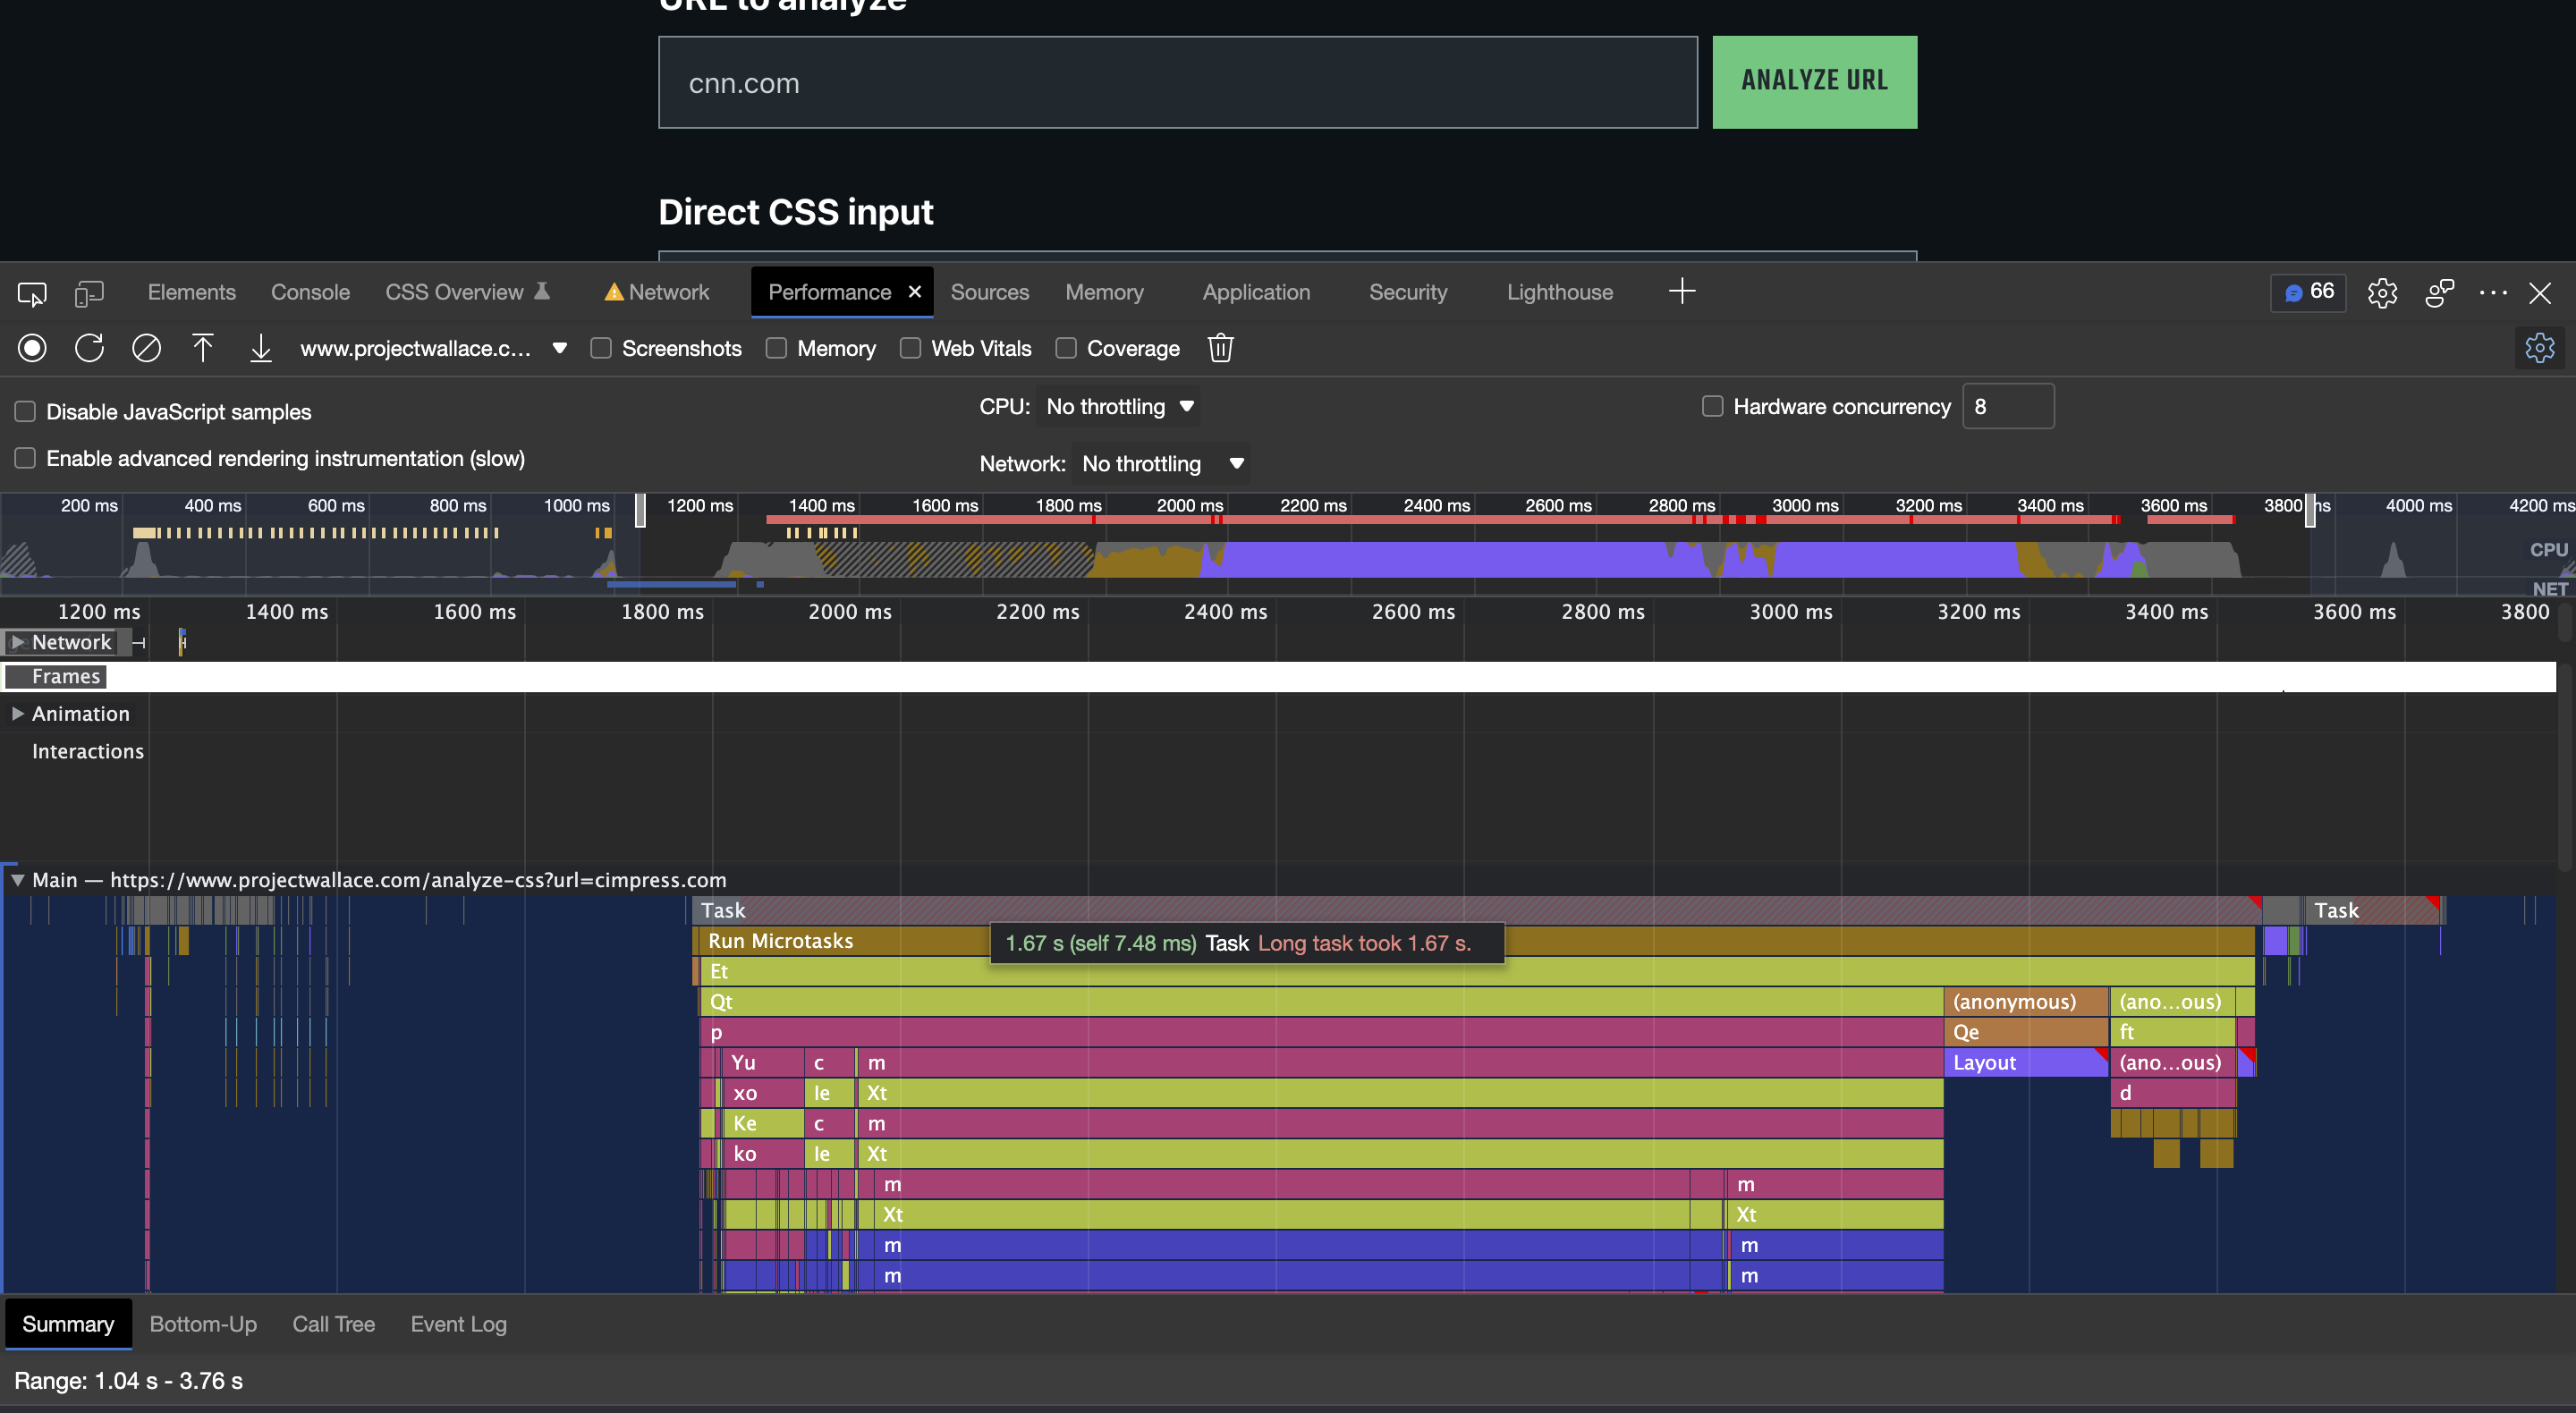The image size is (2576, 1413).
Task: Toggle the inspect element picker icon
Action: click(x=32, y=293)
